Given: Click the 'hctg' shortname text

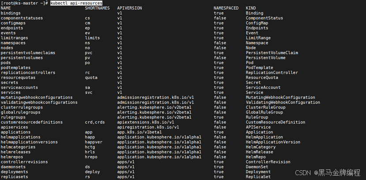Looking at the screenshot, I should [90, 147].
